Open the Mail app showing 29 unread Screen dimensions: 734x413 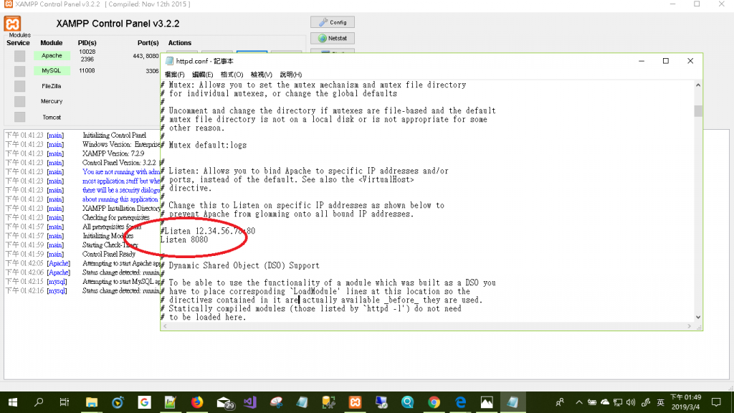[x=224, y=402]
